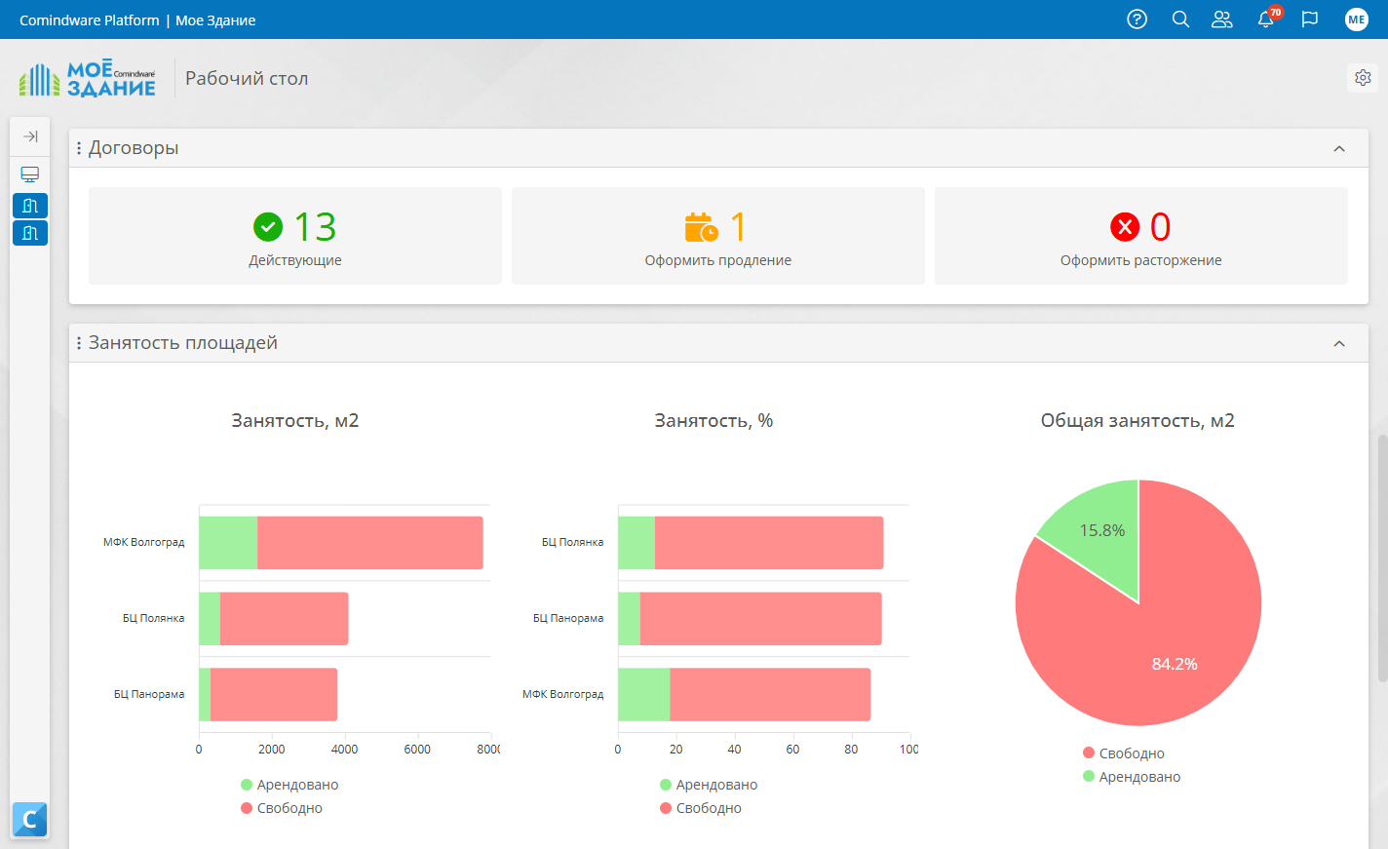Collapse the Занятость площадей panel
1388x849 pixels.
click(1339, 343)
